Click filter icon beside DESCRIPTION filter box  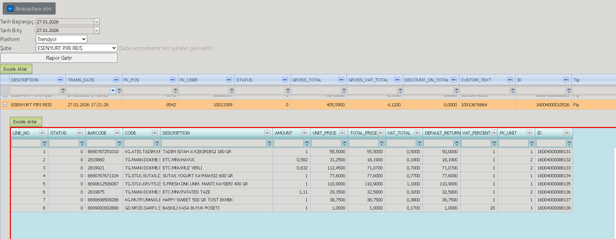(x=63, y=91)
